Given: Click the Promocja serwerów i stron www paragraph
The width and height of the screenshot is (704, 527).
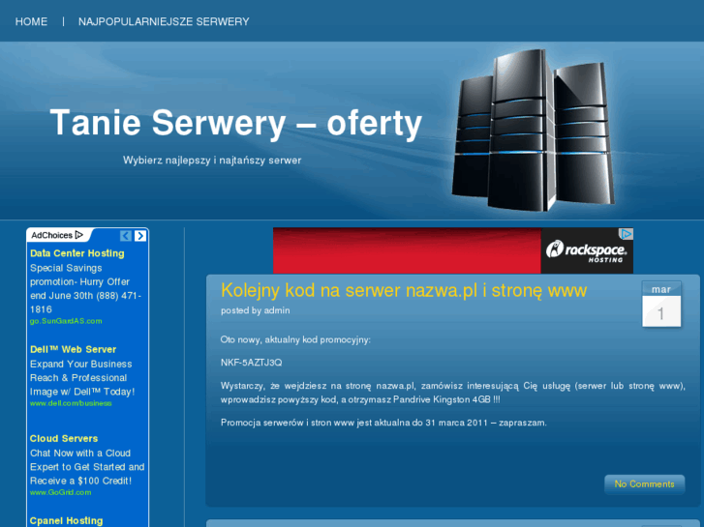Looking at the screenshot, I should [x=383, y=423].
